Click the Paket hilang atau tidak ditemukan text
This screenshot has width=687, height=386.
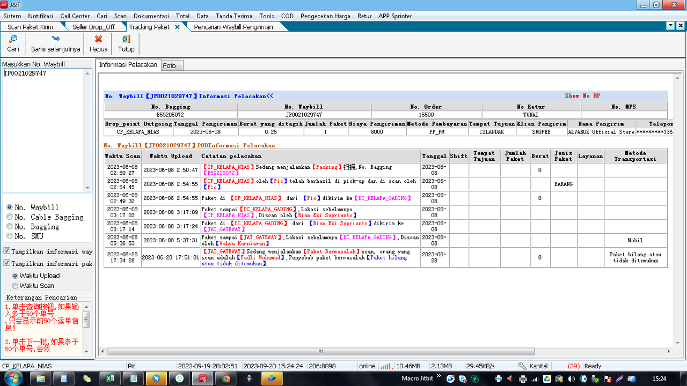point(635,258)
